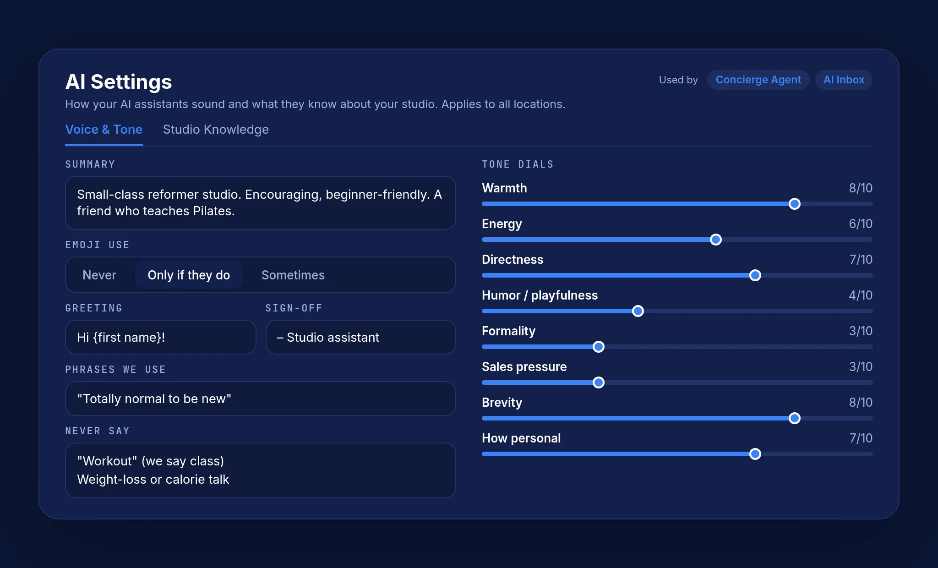
Task: Click the Greeting field Hi {first name}!
Action: tap(160, 337)
